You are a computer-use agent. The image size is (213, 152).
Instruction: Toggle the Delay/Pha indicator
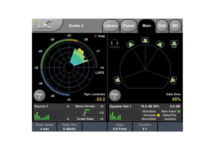[x=179, y=115]
